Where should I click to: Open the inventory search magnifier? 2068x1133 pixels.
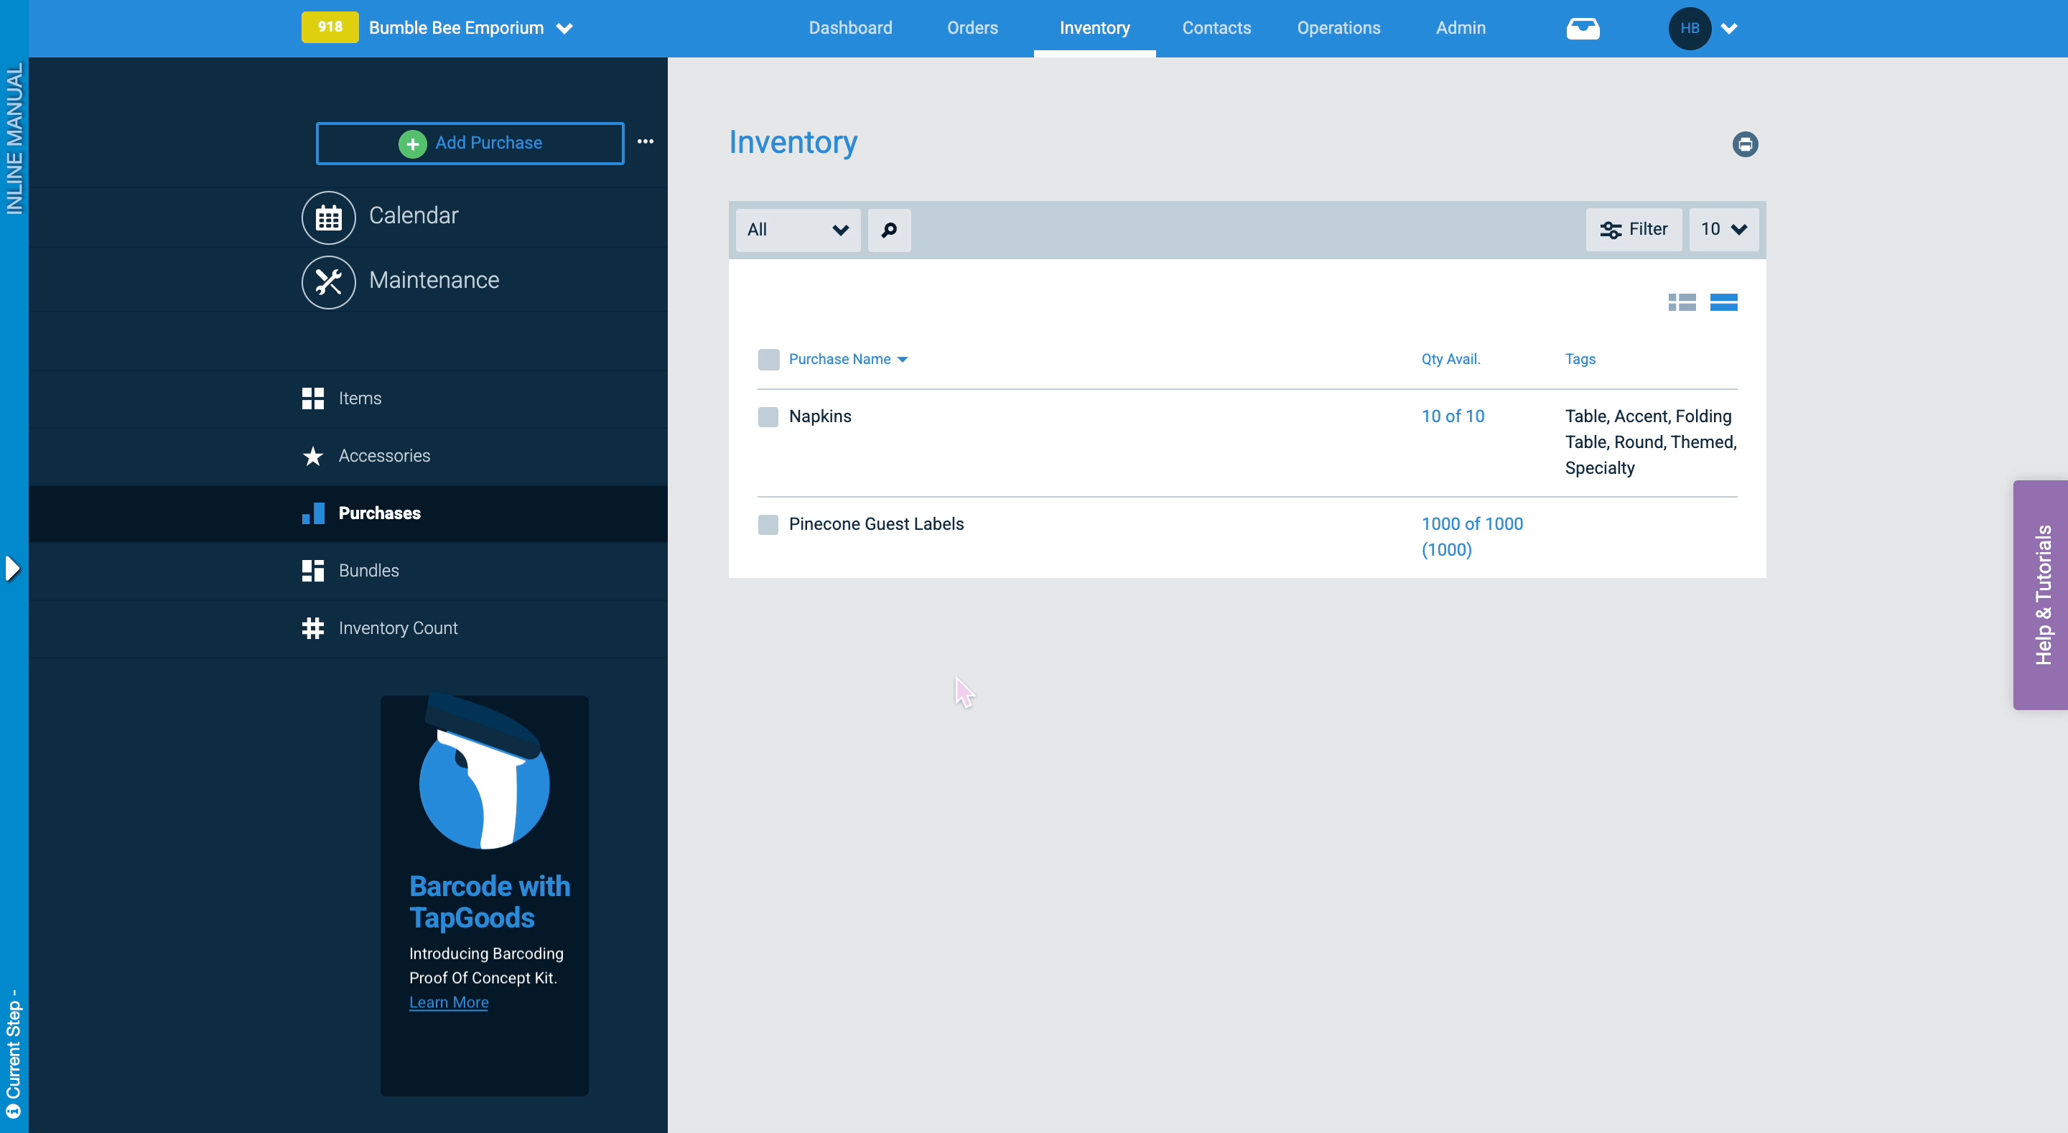(x=890, y=230)
